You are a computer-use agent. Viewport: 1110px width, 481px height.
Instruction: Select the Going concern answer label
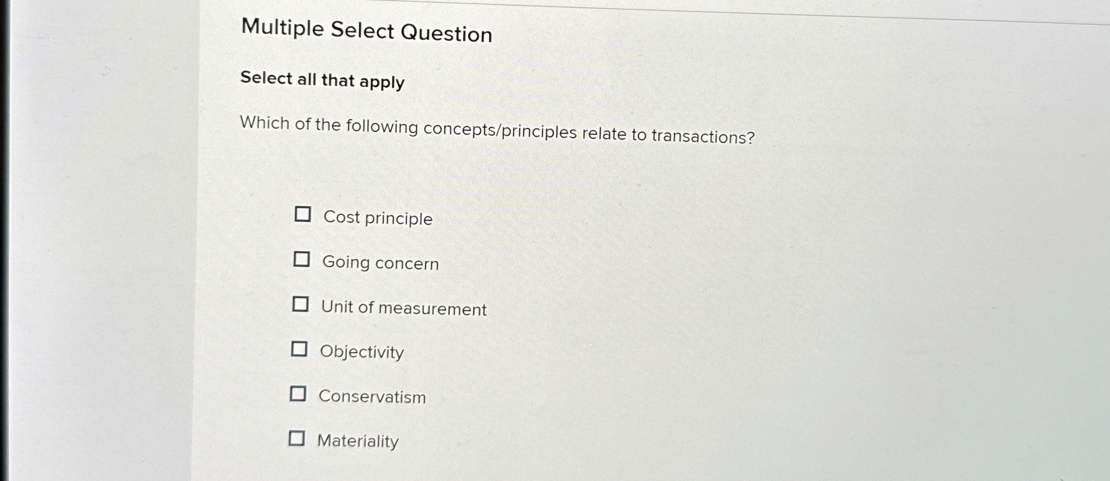[x=380, y=263]
